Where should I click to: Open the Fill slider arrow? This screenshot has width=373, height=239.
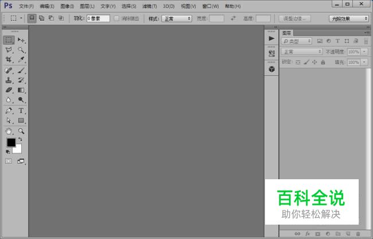point(364,63)
